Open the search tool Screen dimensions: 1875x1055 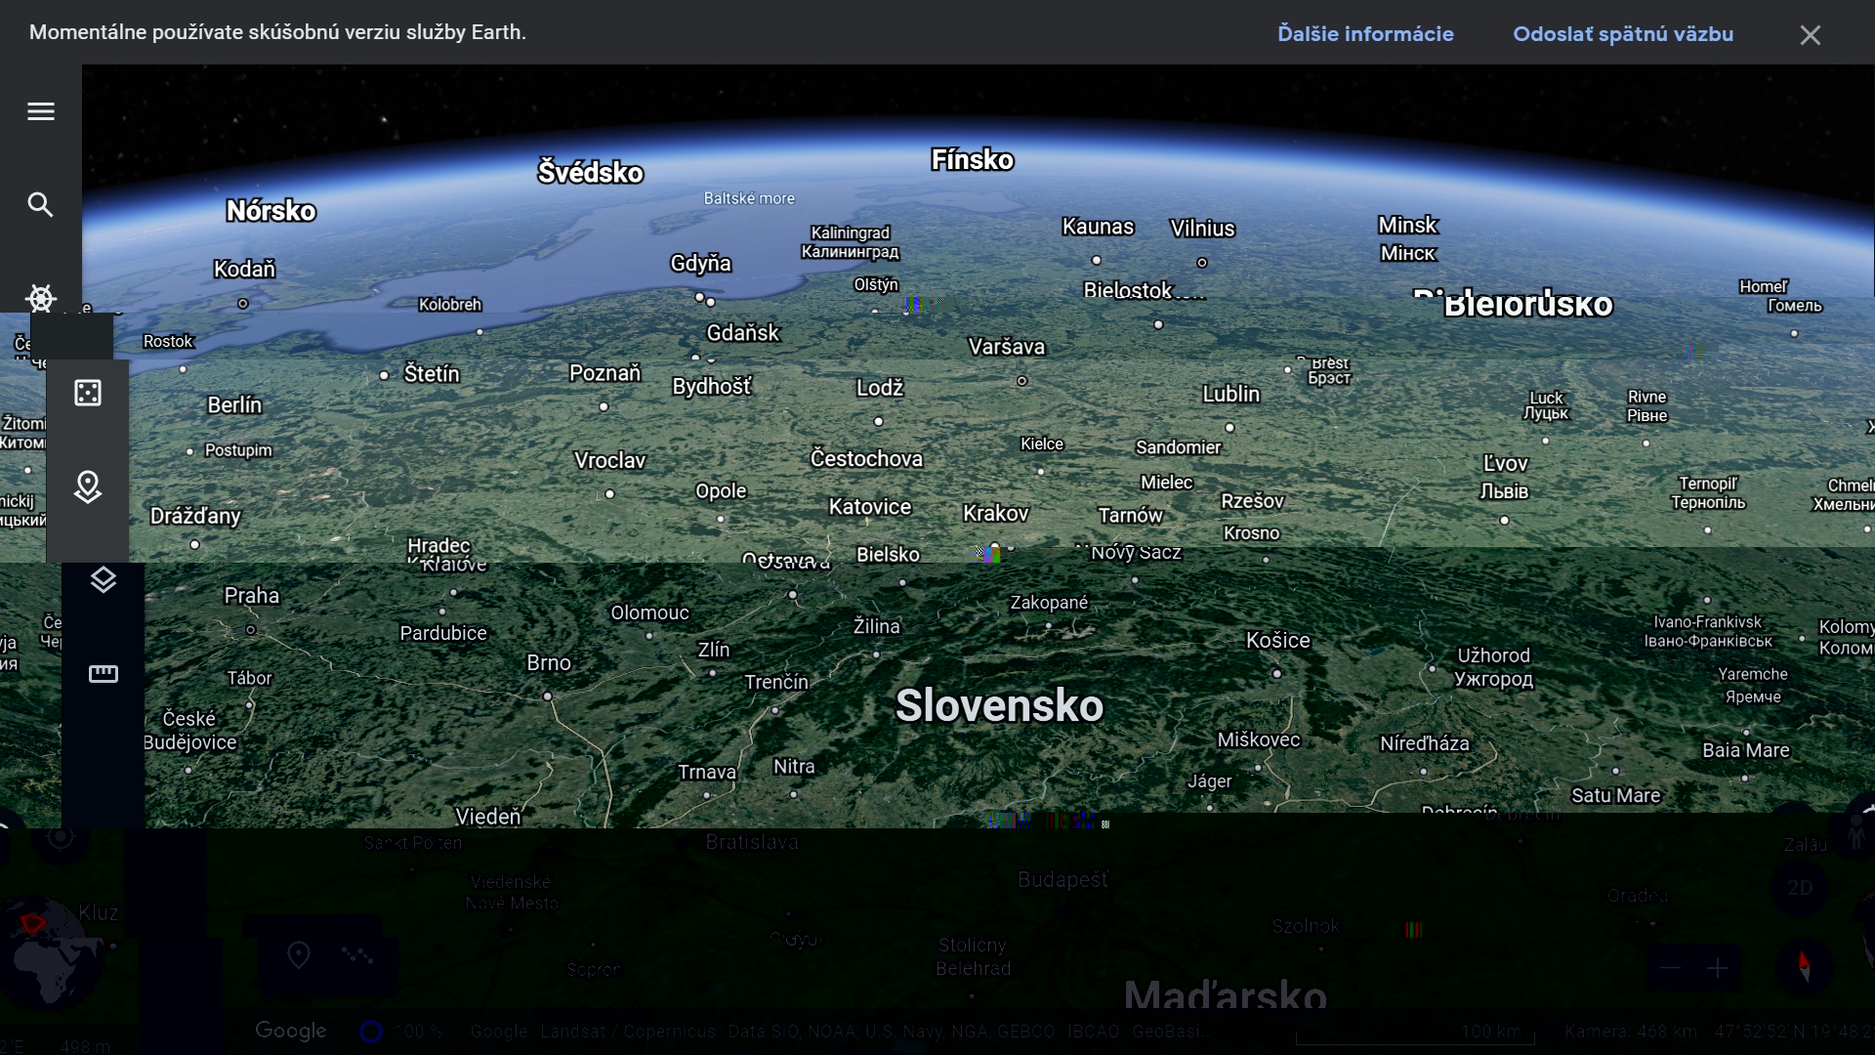(x=41, y=204)
